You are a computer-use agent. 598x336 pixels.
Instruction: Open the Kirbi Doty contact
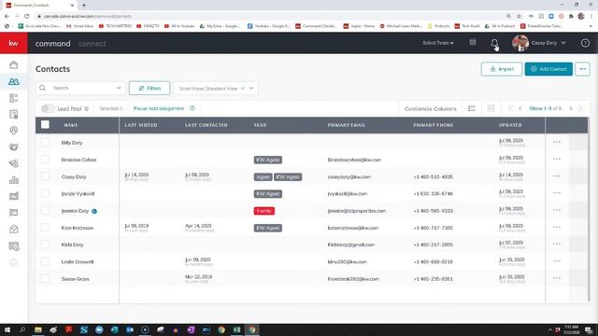click(x=73, y=245)
